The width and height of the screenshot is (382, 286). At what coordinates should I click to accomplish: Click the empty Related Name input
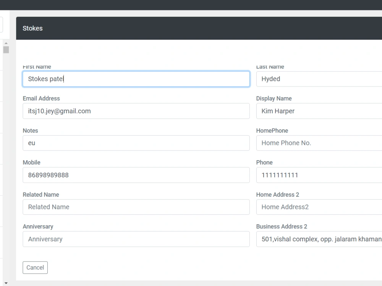(136, 207)
